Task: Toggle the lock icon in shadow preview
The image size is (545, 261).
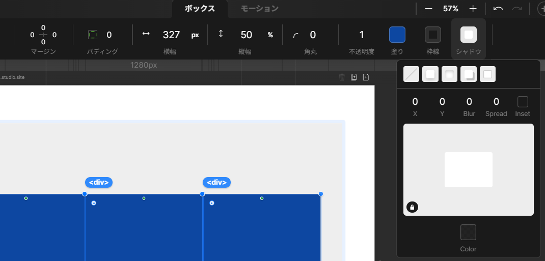Action: click(412, 207)
